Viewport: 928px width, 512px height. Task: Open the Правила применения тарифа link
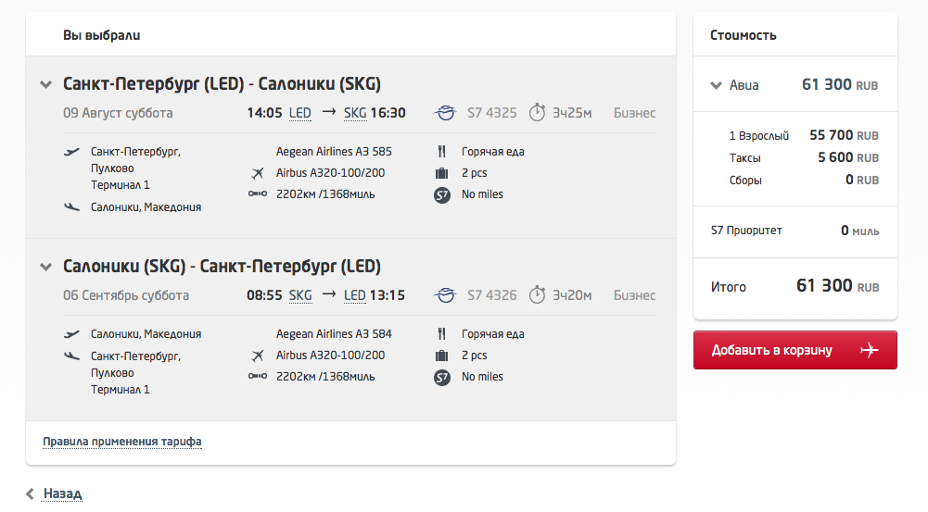(x=122, y=442)
